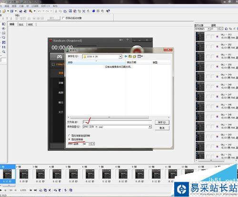This screenshot has height=197, width=238.
Task: Select the zoom magnifier tool in left toolbox
Action: click(4, 52)
